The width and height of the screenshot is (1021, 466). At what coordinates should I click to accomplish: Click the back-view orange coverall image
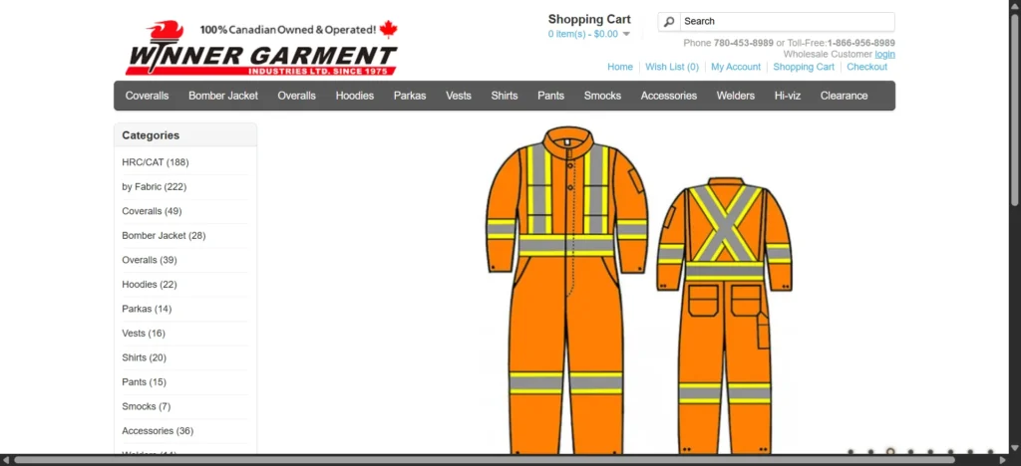[x=724, y=315]
